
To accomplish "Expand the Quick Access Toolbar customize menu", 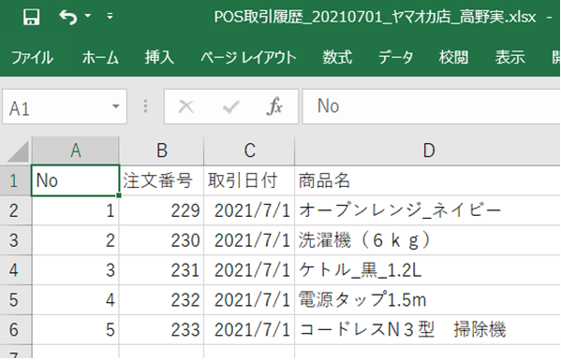I will pos(110,16).
